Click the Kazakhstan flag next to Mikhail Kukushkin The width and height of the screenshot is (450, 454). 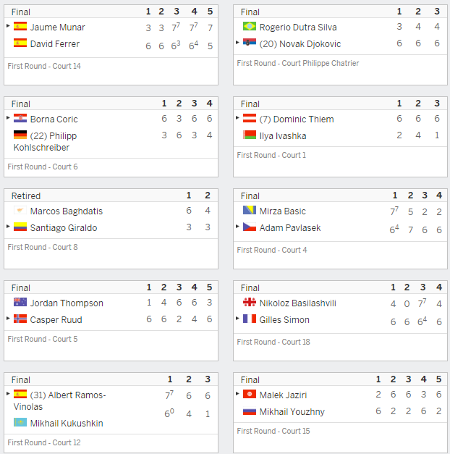click(x=20, y=422)
